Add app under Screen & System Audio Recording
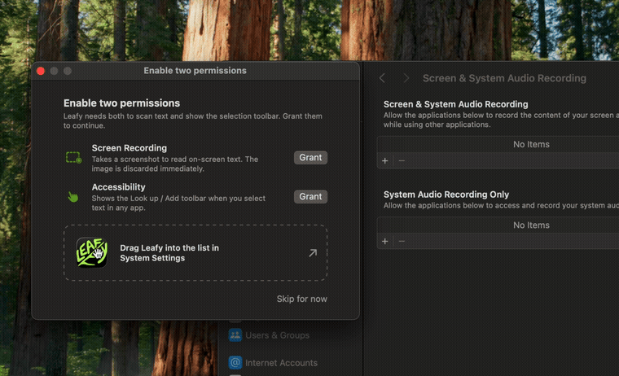Screen dimensions: 619x376 click(385, 160)
